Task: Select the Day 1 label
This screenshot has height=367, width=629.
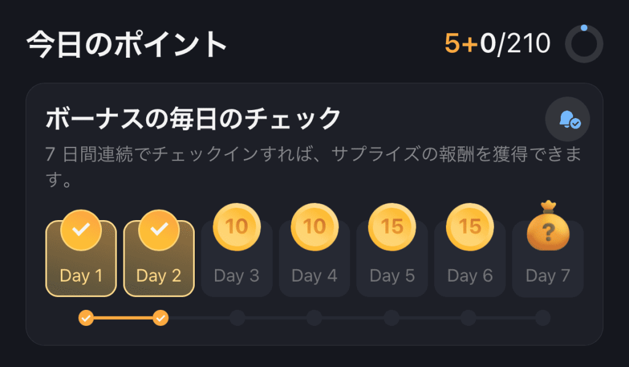Action: pos(81,275)
